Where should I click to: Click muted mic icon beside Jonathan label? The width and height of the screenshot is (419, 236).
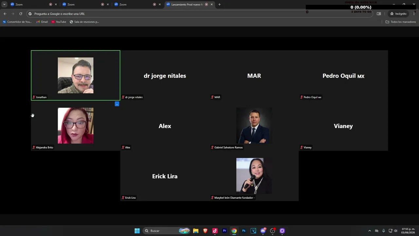point(34,97)
